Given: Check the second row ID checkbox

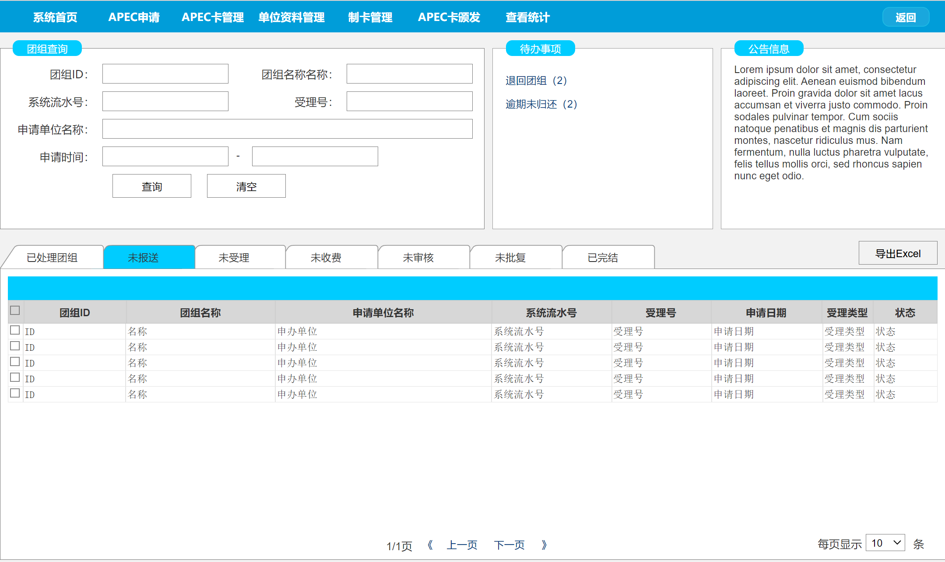Looking at the screenshot, I should point(15,346).
